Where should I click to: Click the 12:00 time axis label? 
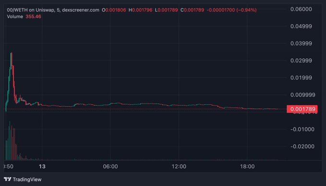tap(179, 166)
